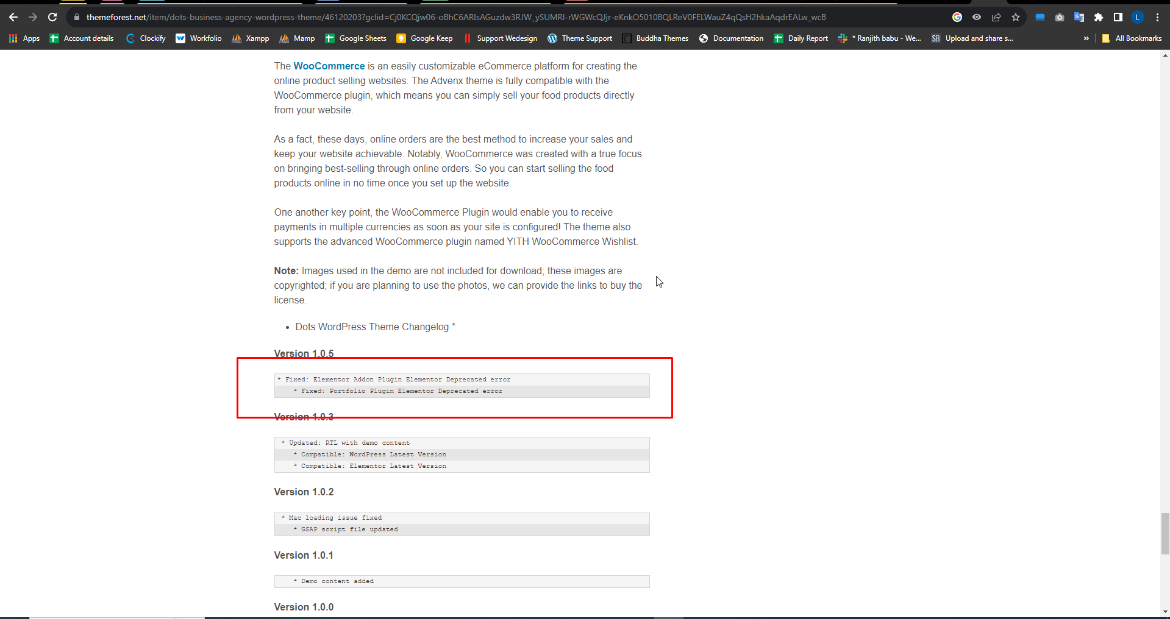
Task: Click the camera screenshot extension
Action: pos(1060,17)
